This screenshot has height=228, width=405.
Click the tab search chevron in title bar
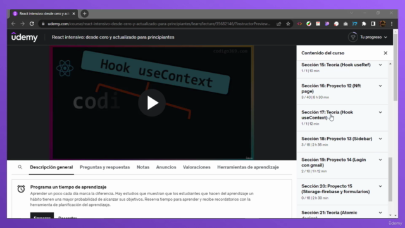pyautogui.click(x=352, y=13)
